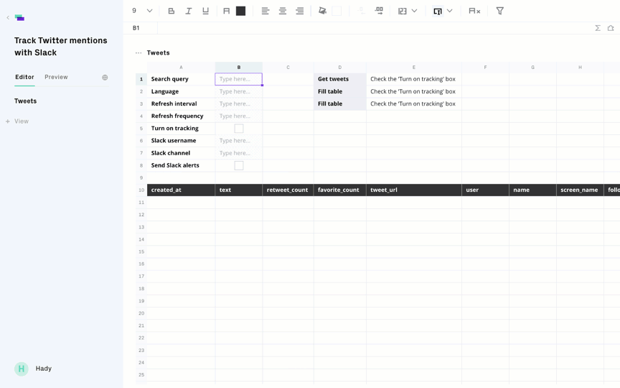This screenshot has height=388, width=620.
Task: Switch to the Editor tab
Action: [x=24, y=77]
